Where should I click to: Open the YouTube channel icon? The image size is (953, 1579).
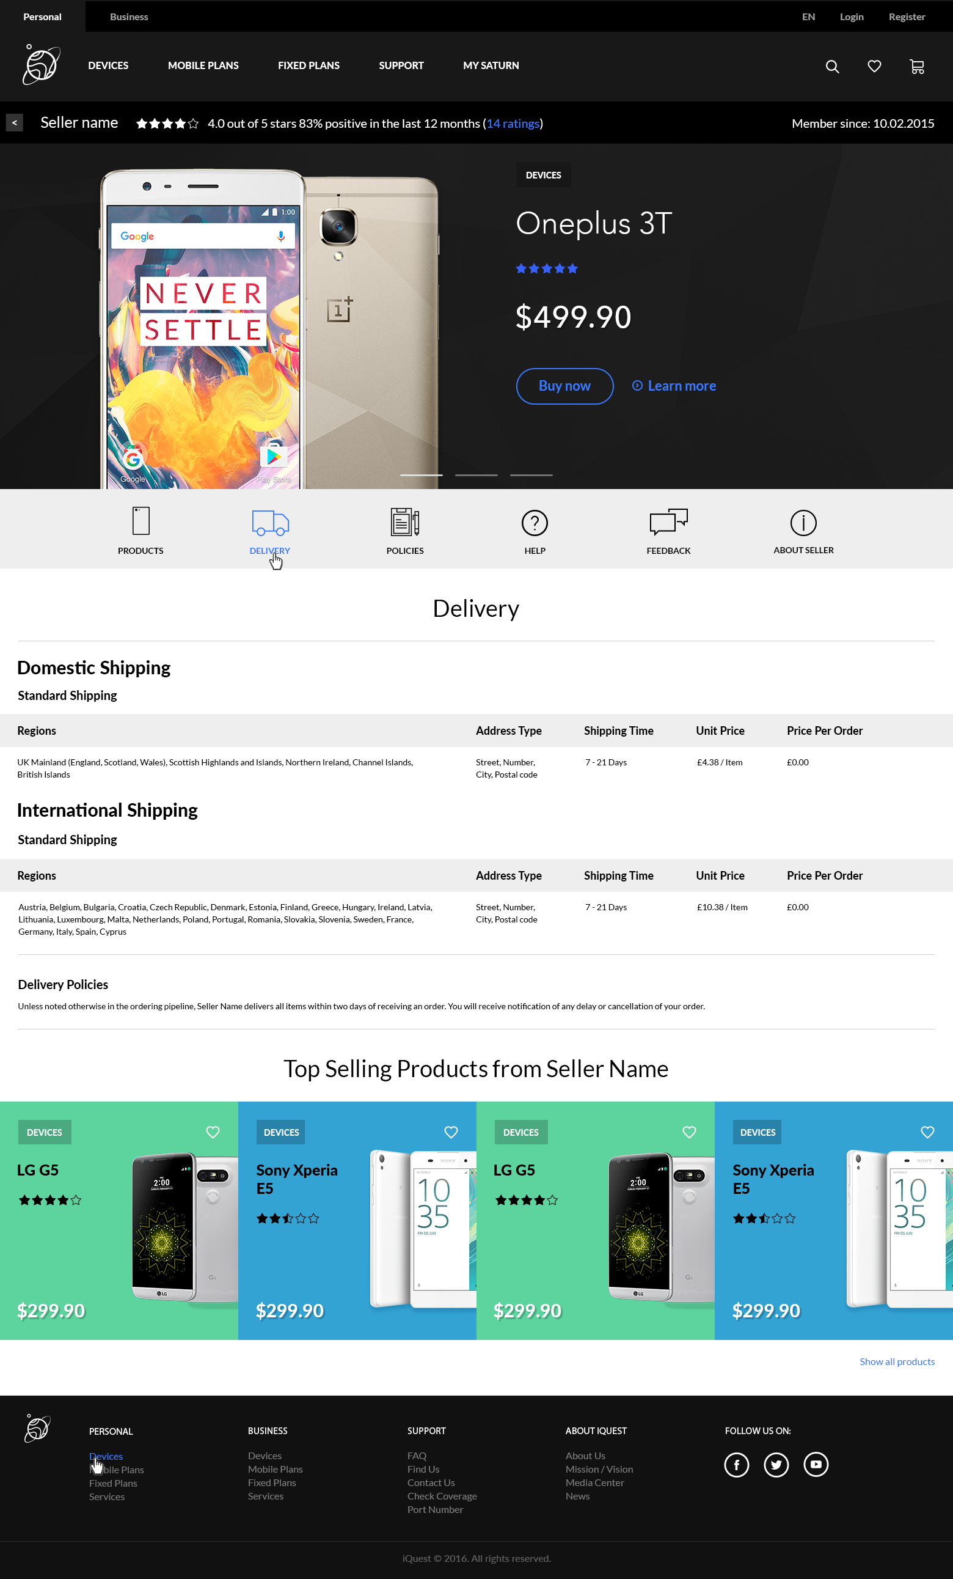click(816, 1464)
